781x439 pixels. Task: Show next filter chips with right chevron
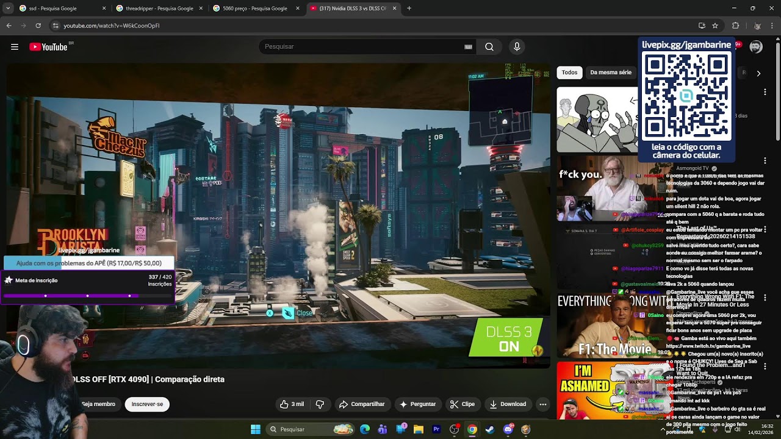tap(758, 73)
